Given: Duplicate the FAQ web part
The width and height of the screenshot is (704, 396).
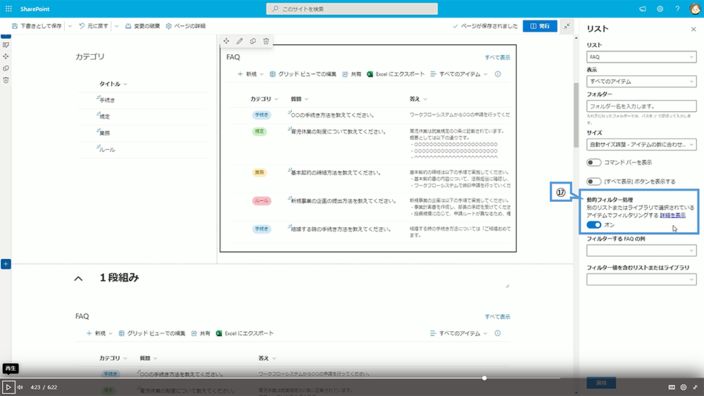Looking at the screenshot, I should point(253,41).
